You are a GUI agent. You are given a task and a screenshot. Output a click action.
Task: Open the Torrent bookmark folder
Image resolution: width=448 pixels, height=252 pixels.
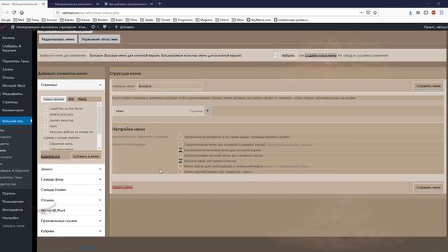tap(163, 20)
